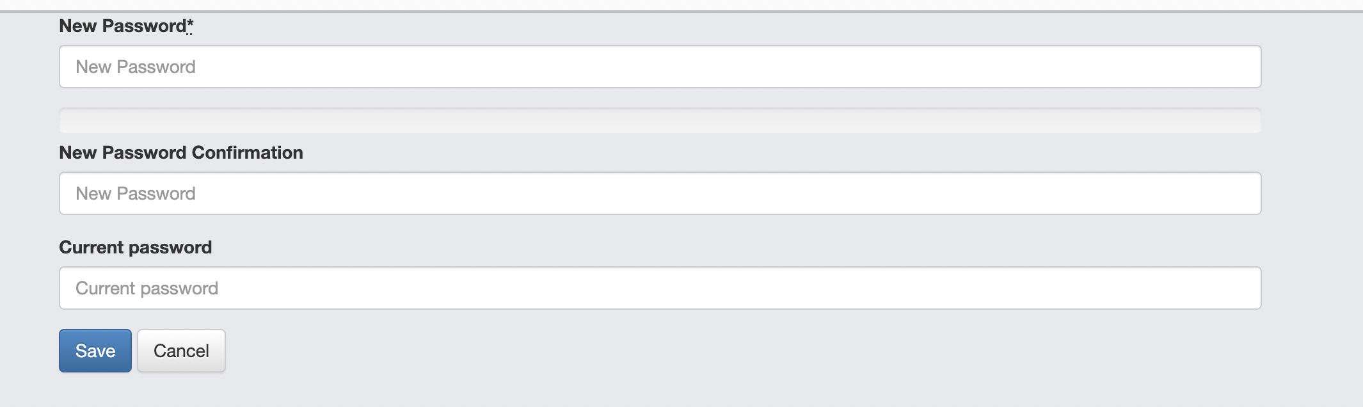
Task: Click the "New Password Confirmation" label
Action: 180,153
